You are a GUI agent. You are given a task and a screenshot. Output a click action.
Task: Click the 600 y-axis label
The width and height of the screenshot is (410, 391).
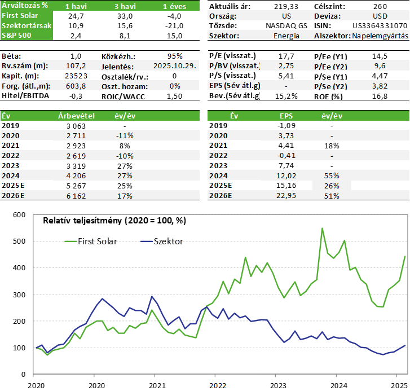click(19, 215)
